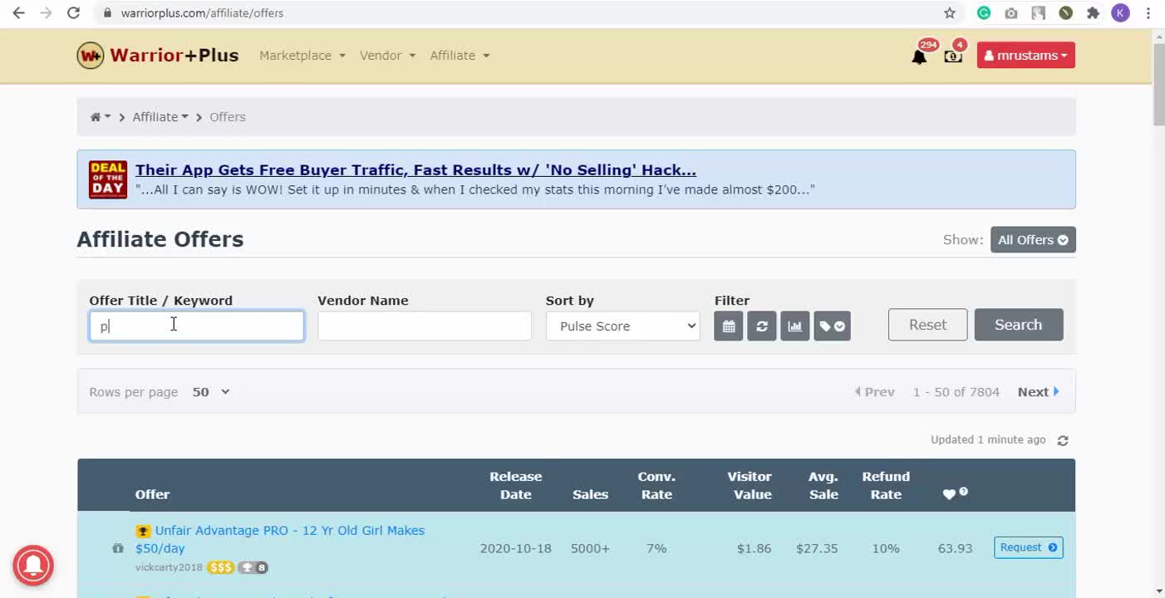Click the heart score help question mark

point(964,492)
